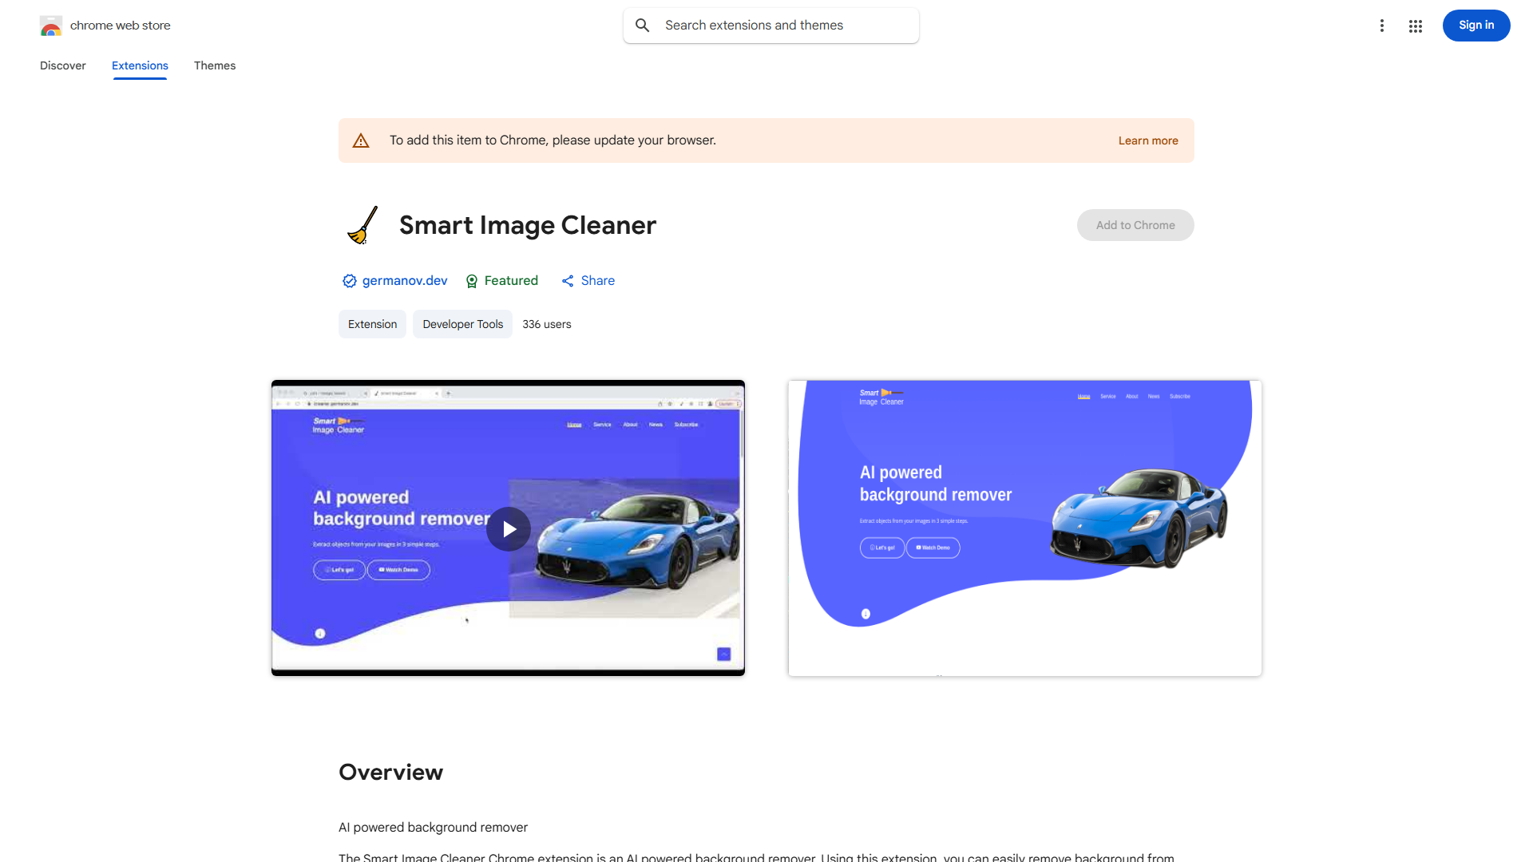This screenshot has height=862, width=1533.
Task: Click the Smart Image Cleaner broom icon
Action: click(362, 225)
